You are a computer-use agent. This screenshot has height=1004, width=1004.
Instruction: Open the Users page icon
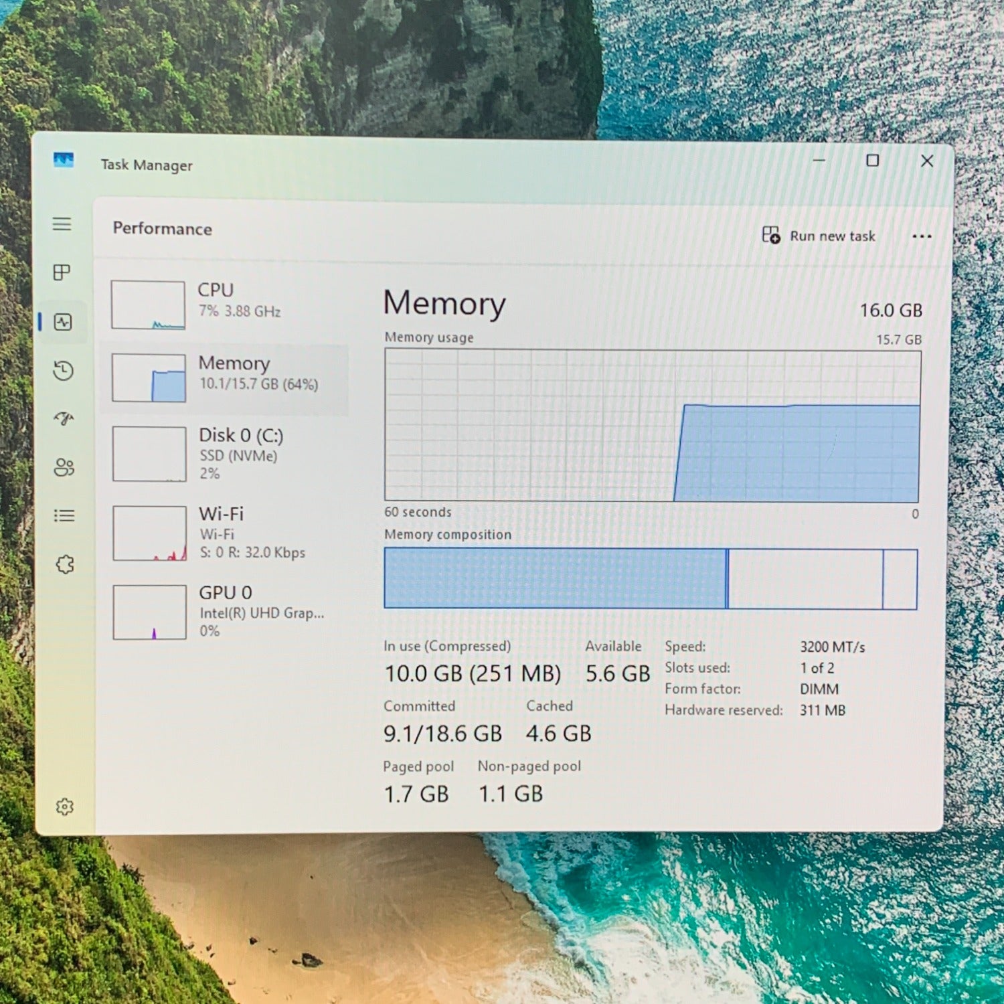click(64, 467)
